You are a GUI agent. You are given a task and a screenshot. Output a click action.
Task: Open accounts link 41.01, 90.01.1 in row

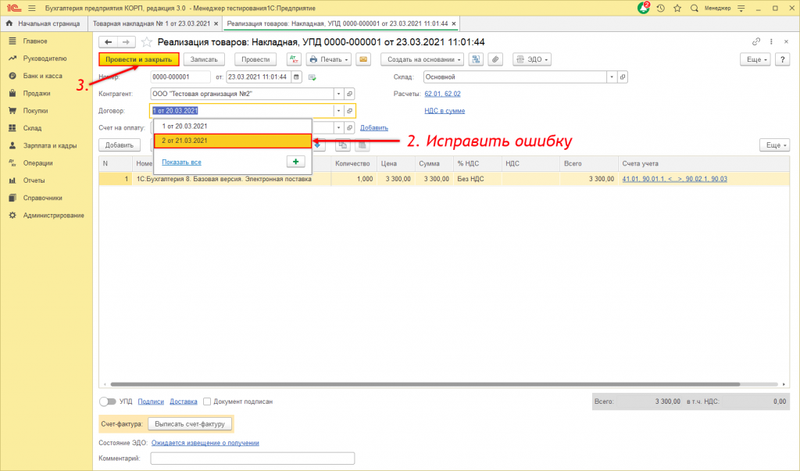(674, 179)
